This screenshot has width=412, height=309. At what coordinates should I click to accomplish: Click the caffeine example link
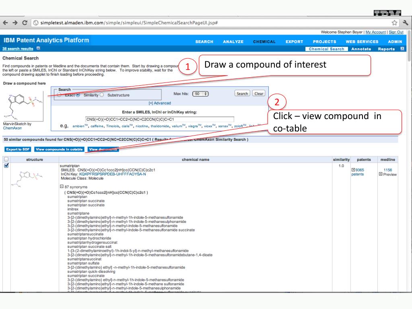coord(97,126)
